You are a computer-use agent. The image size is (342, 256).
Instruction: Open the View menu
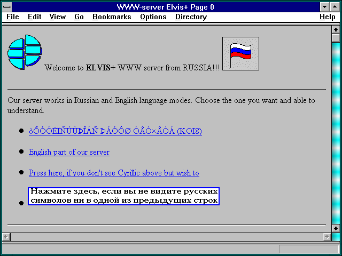click(57, 17)
